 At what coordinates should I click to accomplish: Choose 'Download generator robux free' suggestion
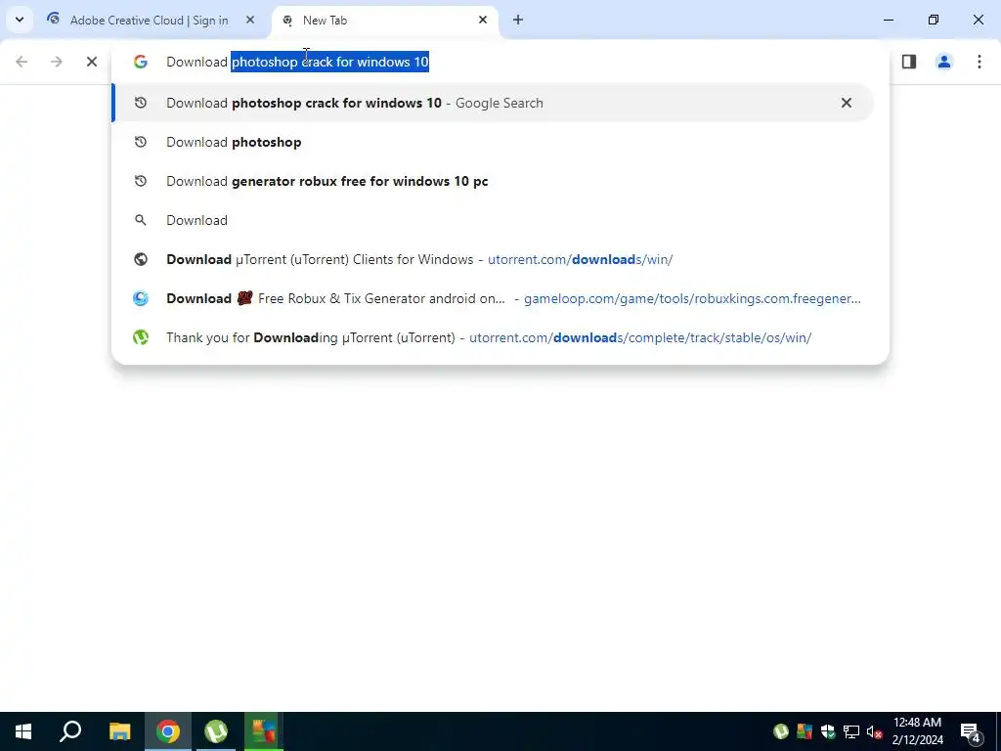tap(493, 181)
